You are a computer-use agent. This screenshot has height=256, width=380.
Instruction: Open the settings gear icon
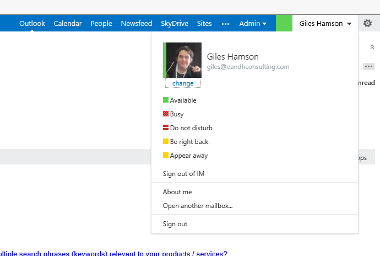368,24
